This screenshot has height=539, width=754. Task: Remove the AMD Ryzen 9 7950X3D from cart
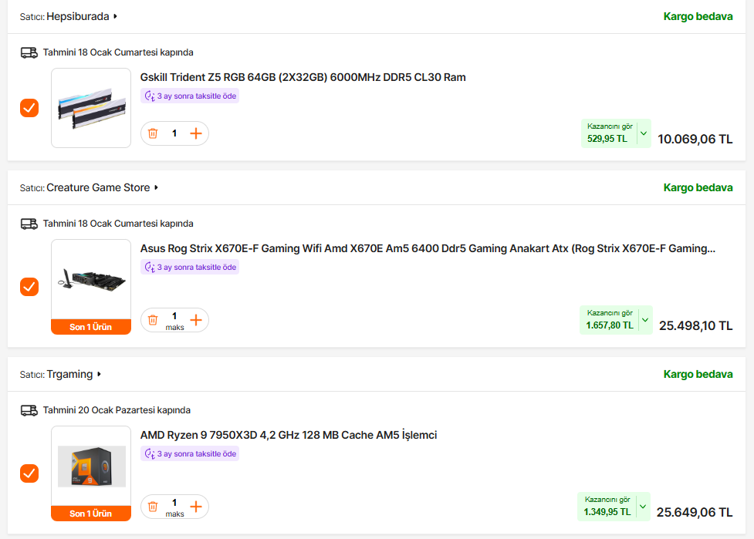153,507
